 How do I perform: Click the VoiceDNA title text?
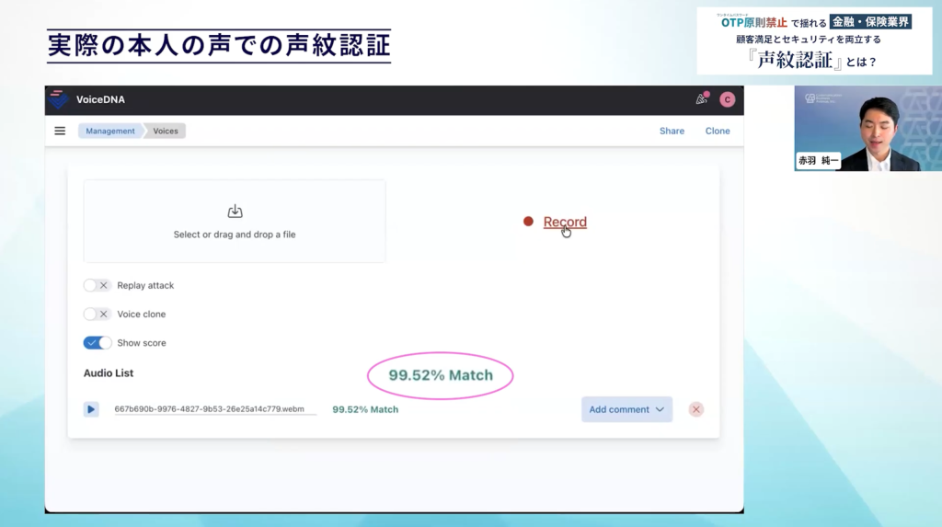100,99
